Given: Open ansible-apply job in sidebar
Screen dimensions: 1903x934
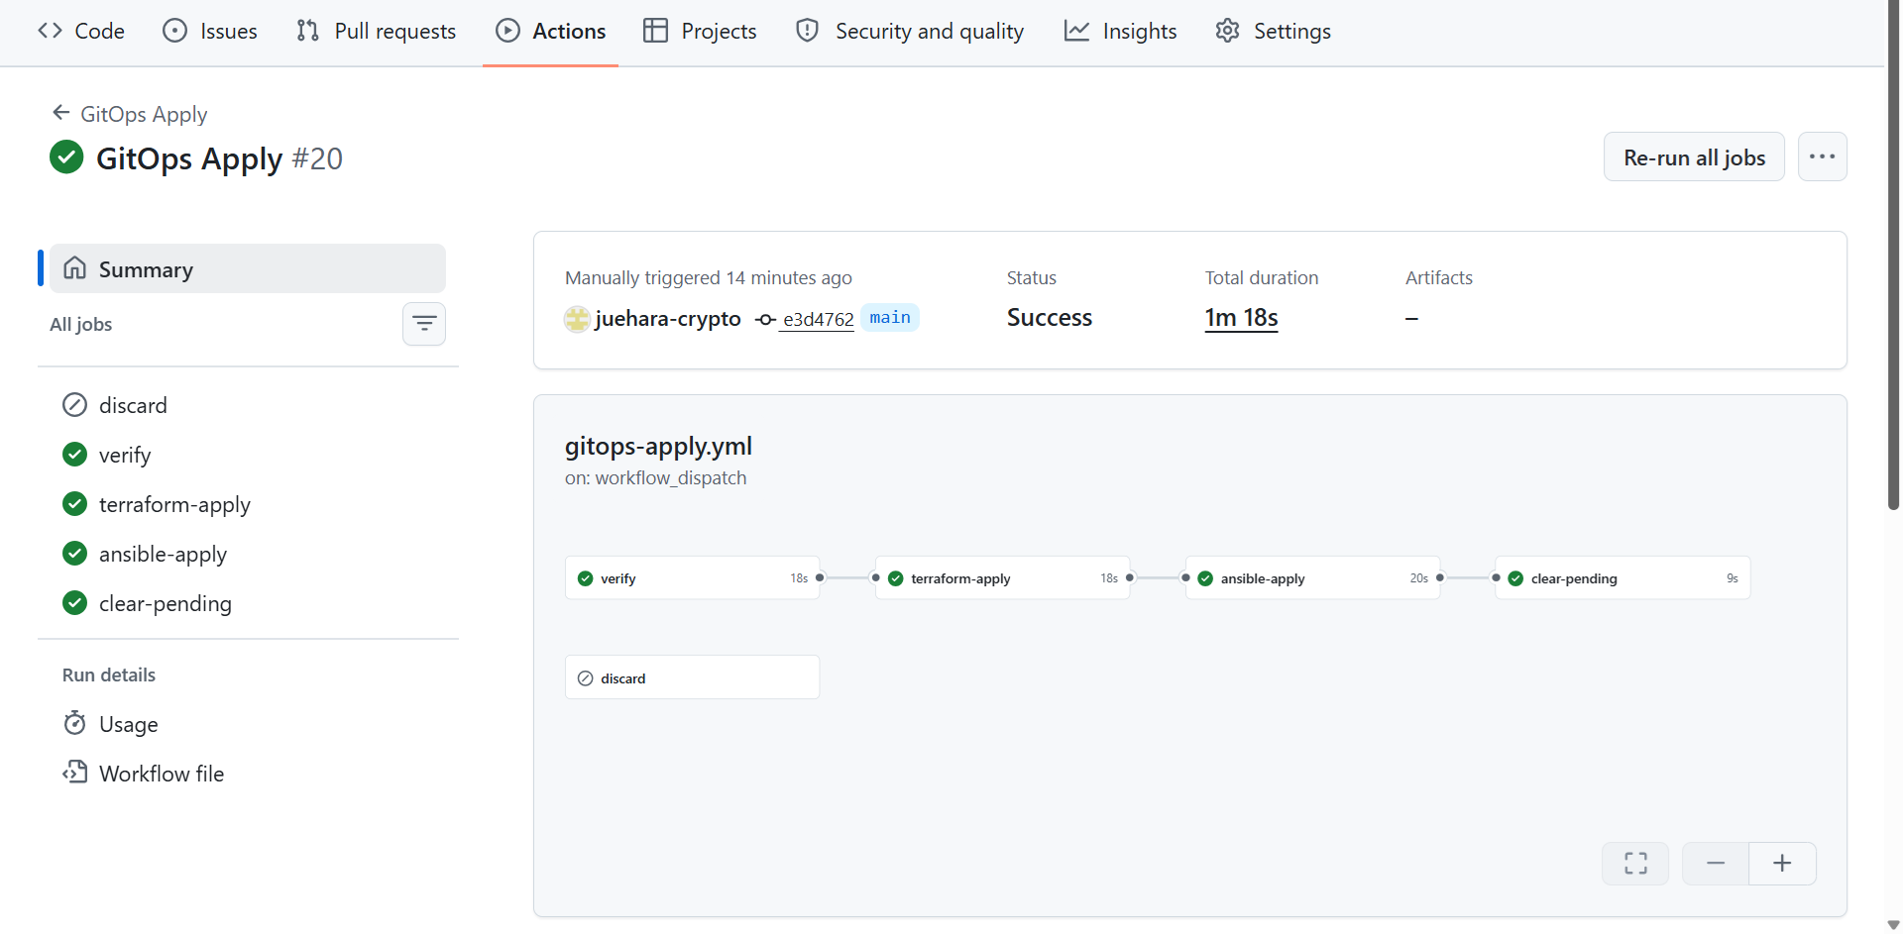Looking at the screenshot, I should click(248, 554).
